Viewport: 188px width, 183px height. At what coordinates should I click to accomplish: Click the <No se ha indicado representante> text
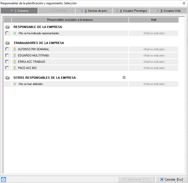pos(39,33)
